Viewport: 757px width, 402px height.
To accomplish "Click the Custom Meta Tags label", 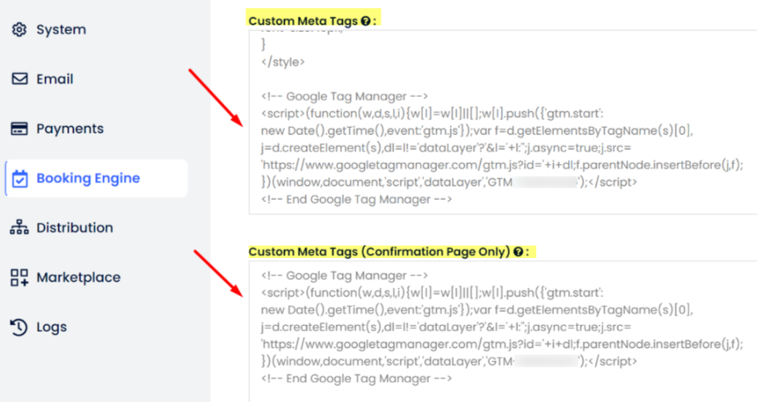I will [x=303, y=20].
